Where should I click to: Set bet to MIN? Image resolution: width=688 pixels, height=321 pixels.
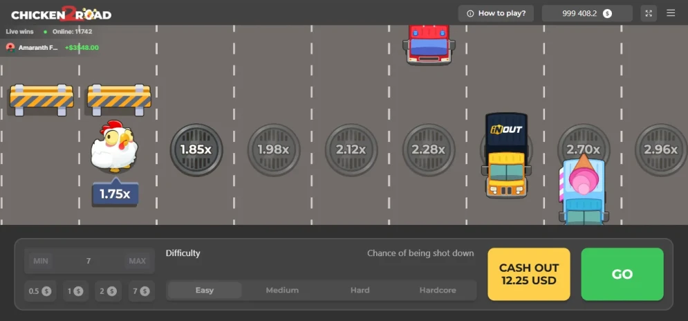tap(41, 261)
